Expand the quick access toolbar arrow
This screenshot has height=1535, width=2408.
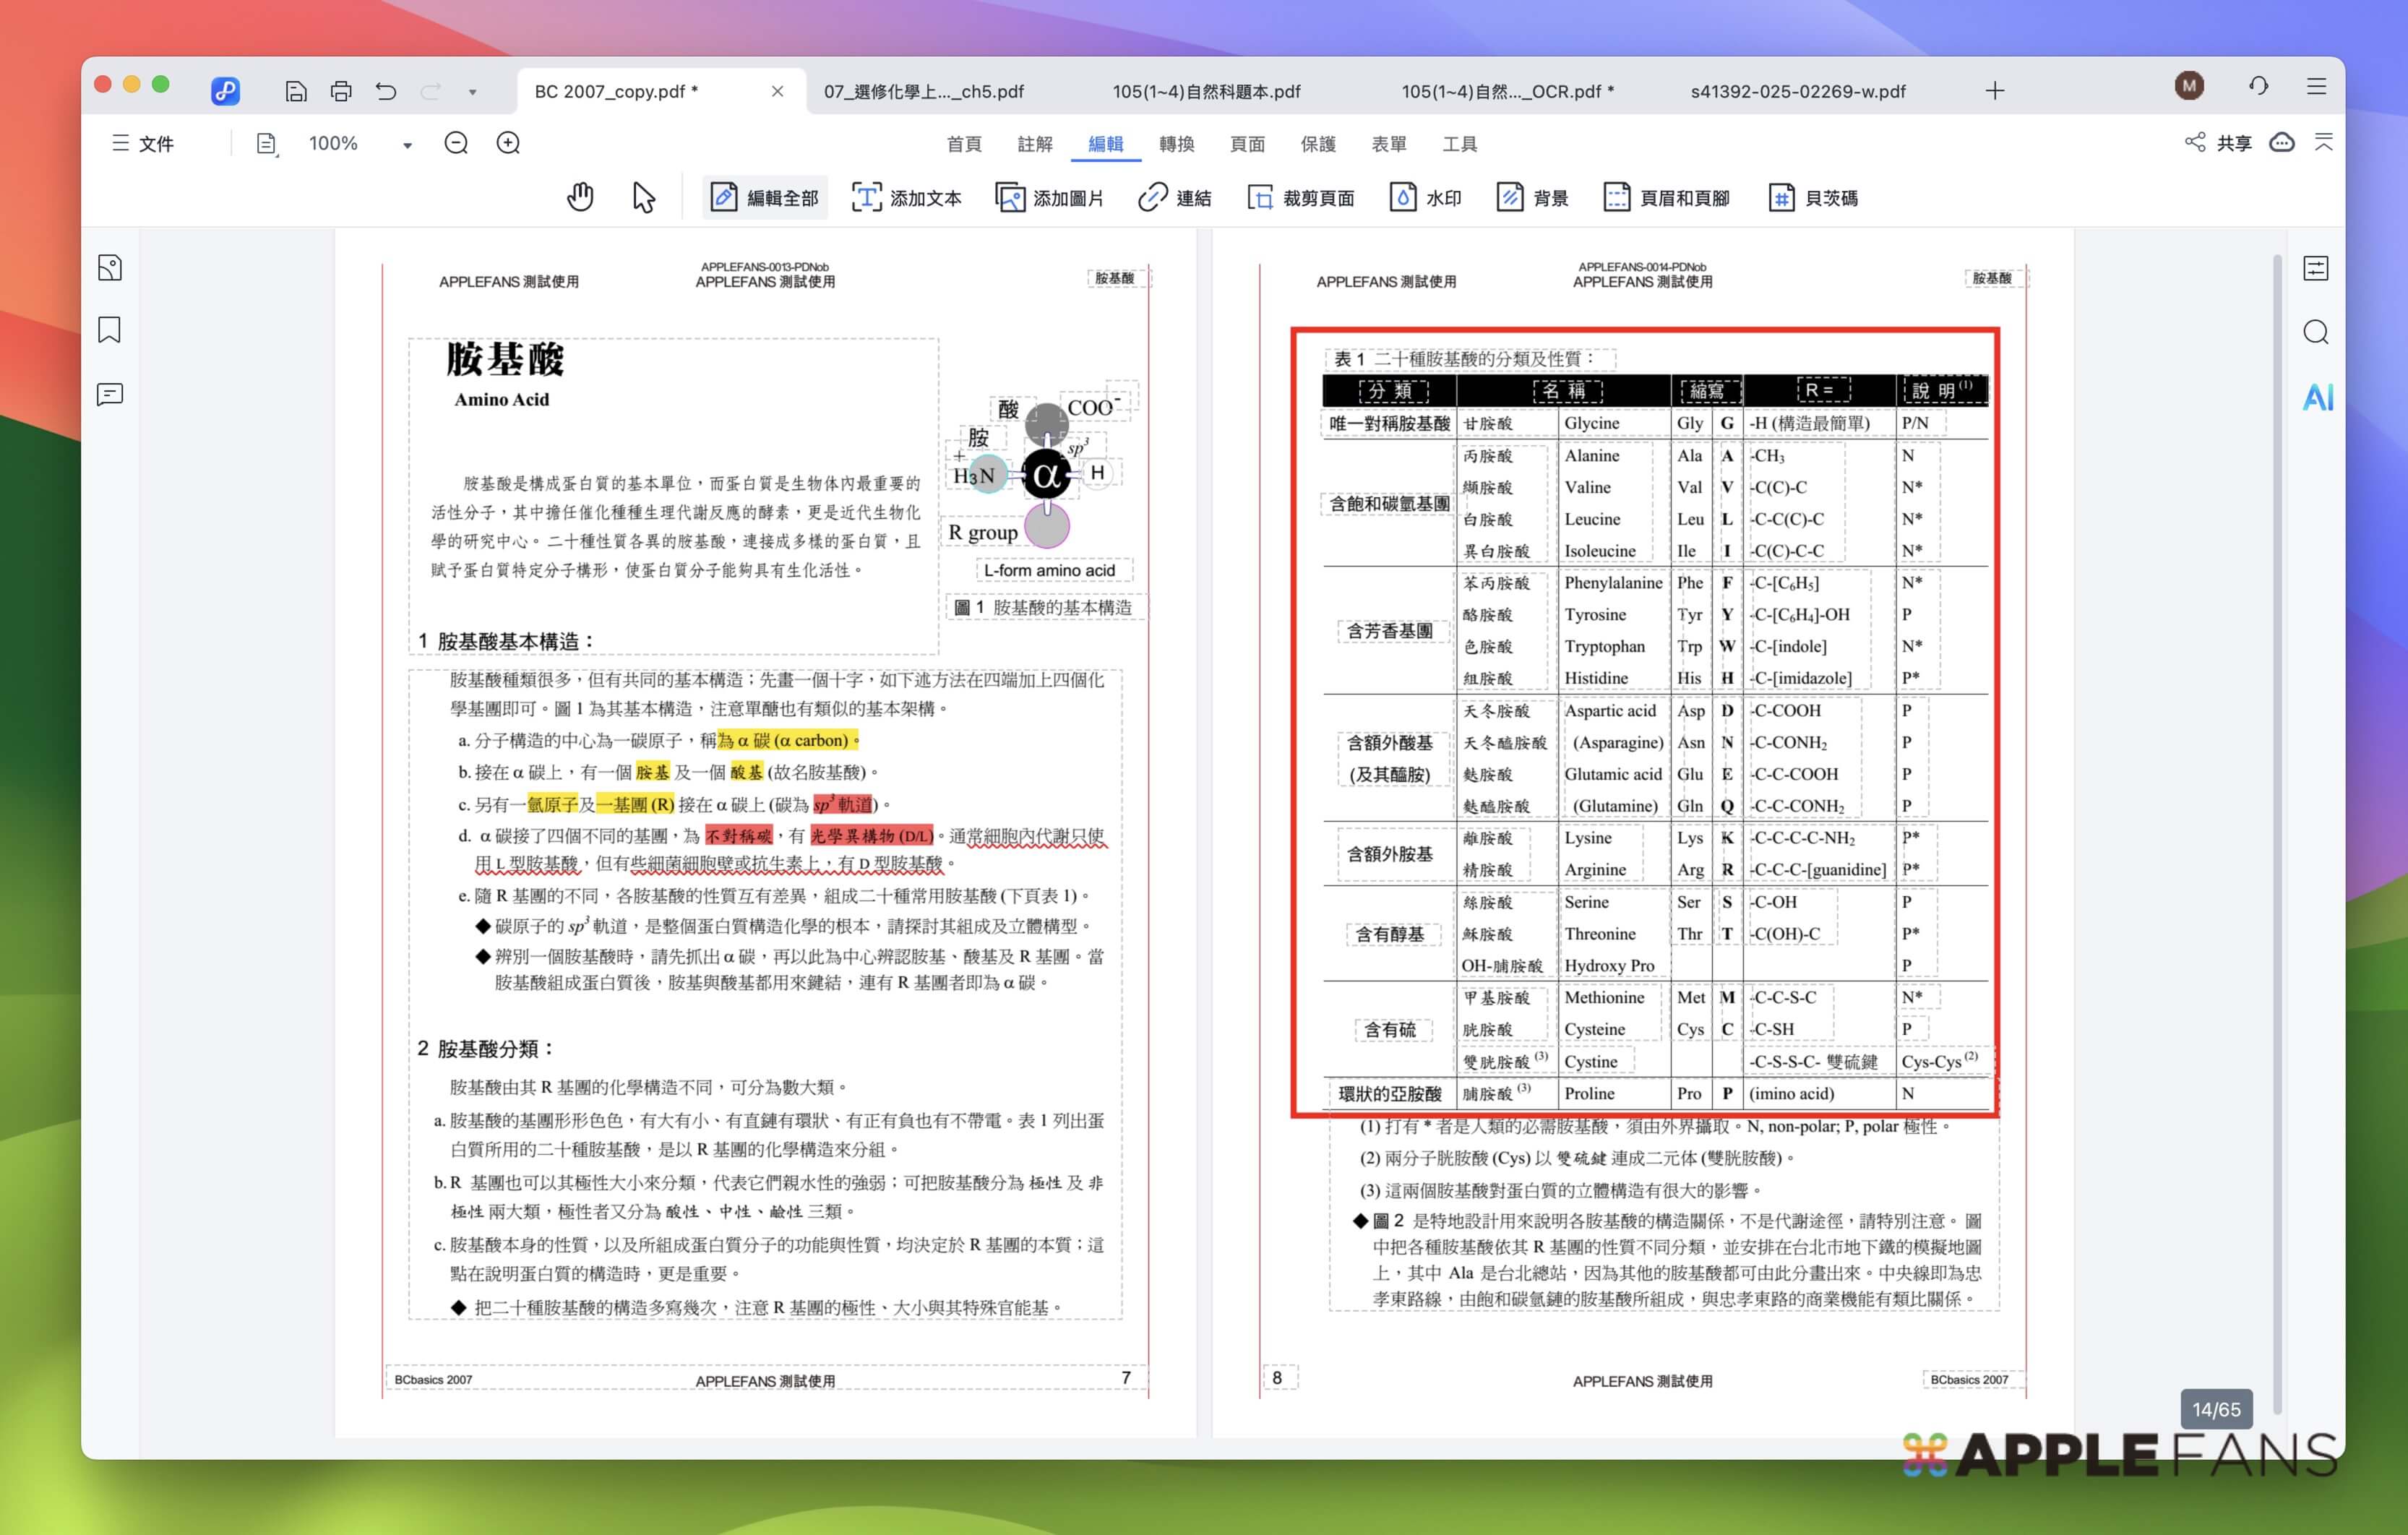[x=472, y=92]
